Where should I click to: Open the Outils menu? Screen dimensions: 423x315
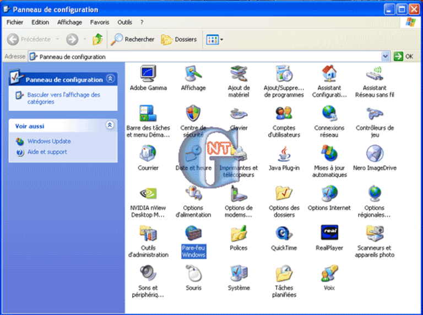point(124,22)
